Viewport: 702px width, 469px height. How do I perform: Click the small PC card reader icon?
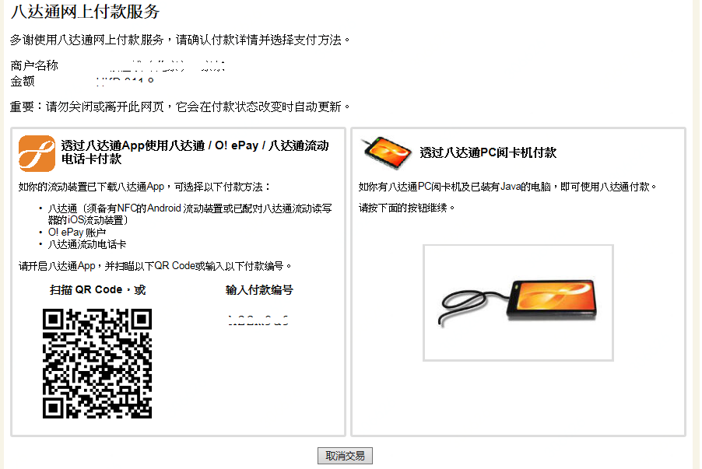388,152
